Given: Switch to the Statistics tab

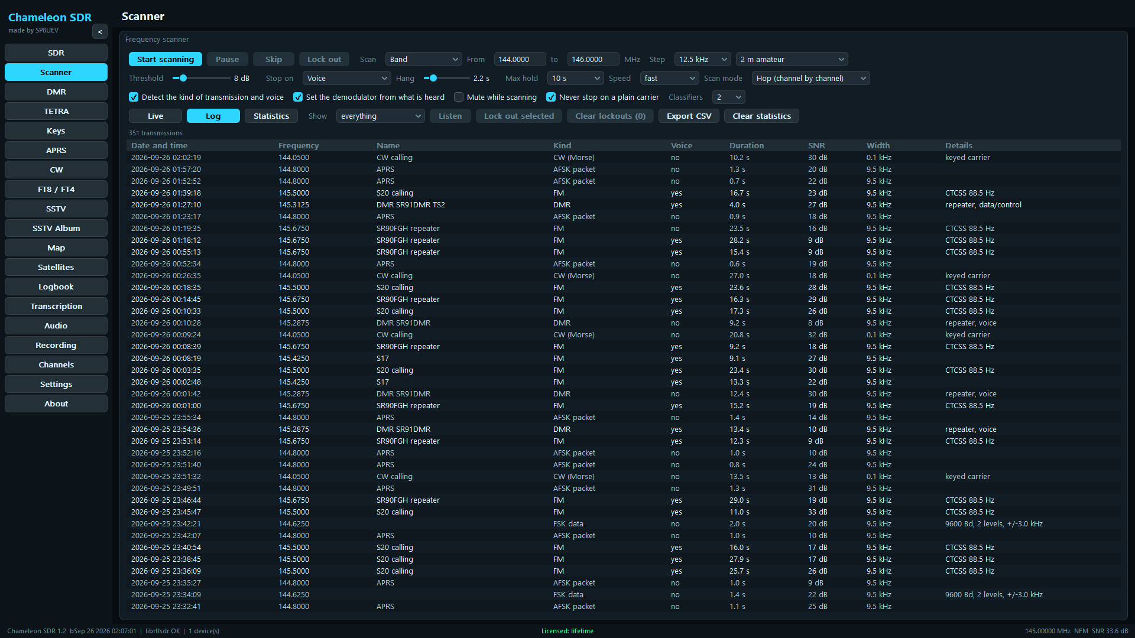Looking at the screenshot, I should pos(271,116).
